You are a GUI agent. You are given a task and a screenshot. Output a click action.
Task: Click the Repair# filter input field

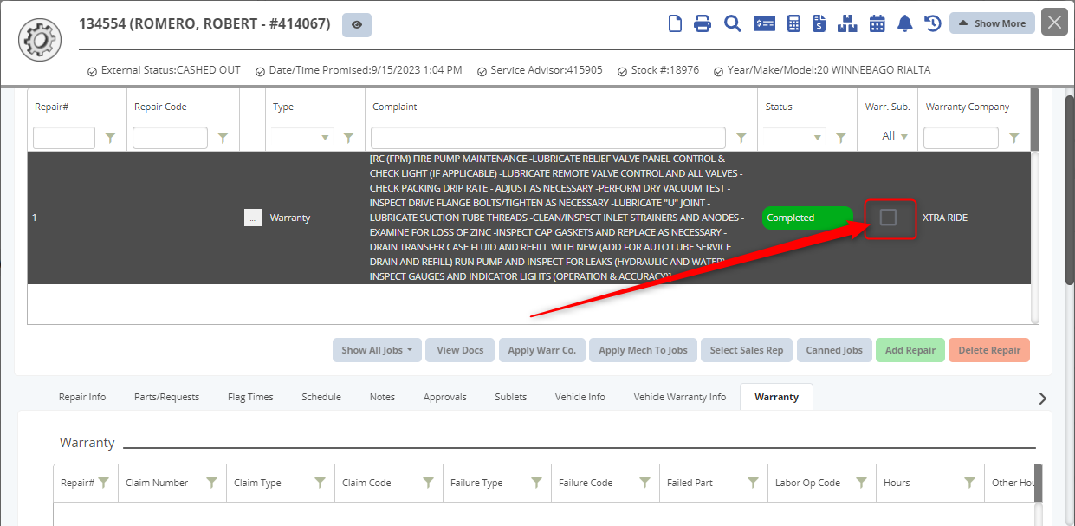point(64,137)
